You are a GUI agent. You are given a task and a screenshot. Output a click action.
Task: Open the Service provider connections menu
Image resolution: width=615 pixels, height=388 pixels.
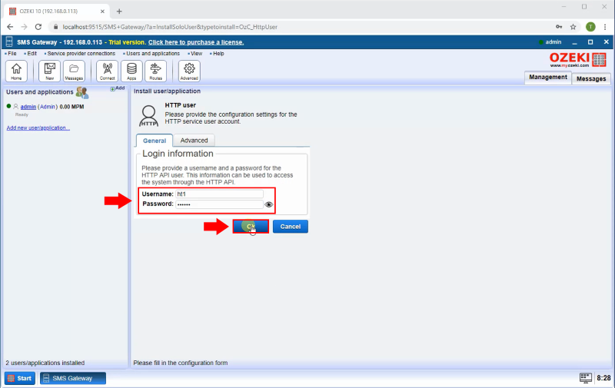coord(81,53)
